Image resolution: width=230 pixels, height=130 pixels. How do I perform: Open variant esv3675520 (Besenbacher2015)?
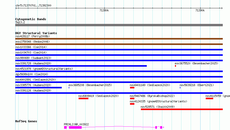pyautogui.click(x=196, y=63)
